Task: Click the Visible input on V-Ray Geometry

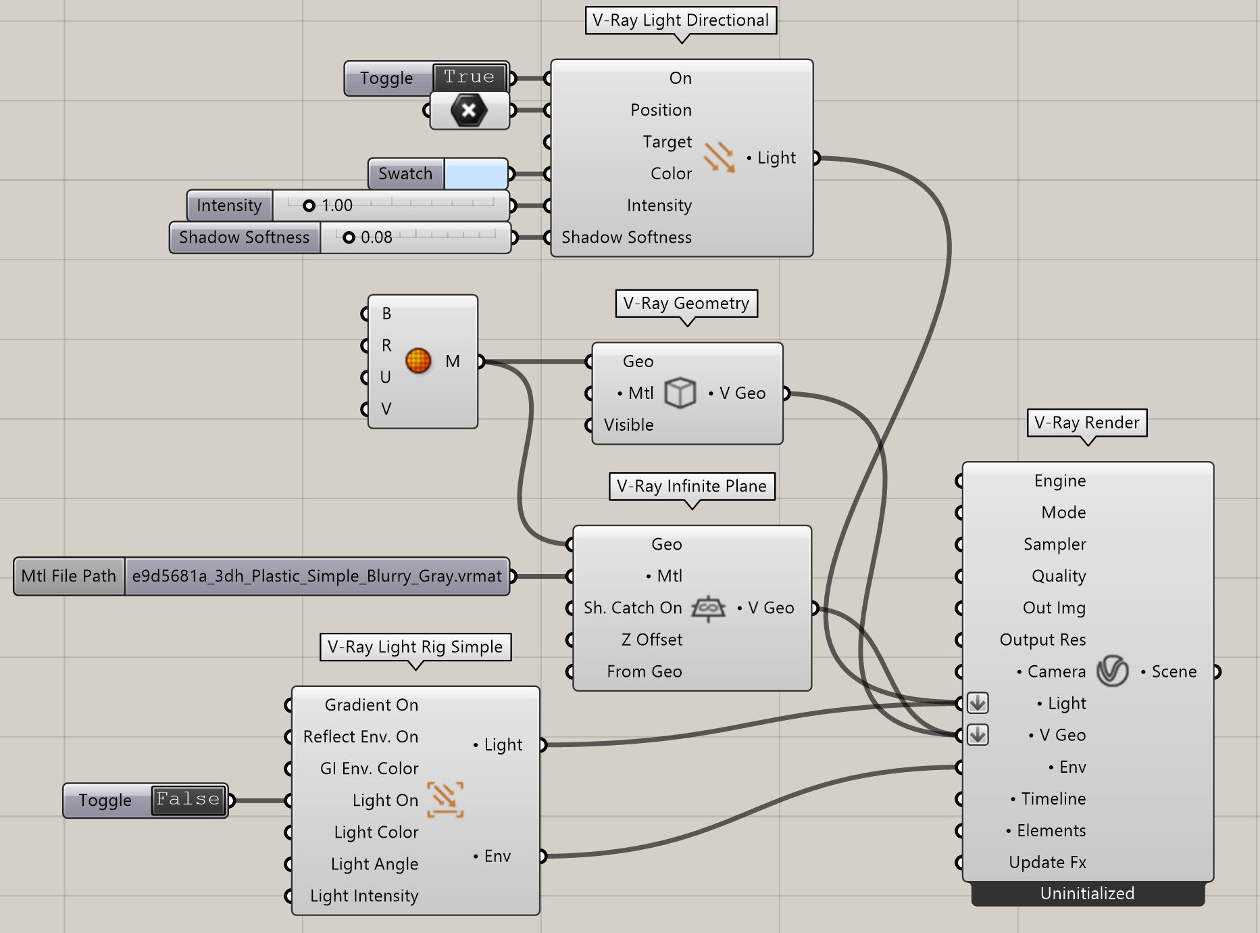Action: [628, 425]
